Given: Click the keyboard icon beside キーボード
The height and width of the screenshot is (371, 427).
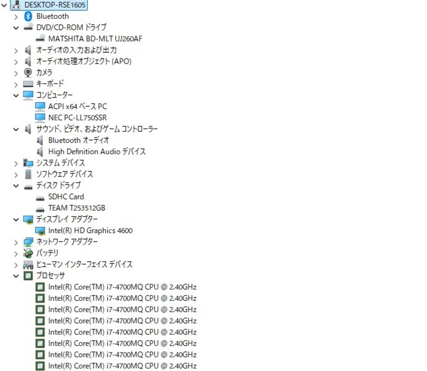Looking at the screenshot, I should pyautogui.click(x=28, y=84).
